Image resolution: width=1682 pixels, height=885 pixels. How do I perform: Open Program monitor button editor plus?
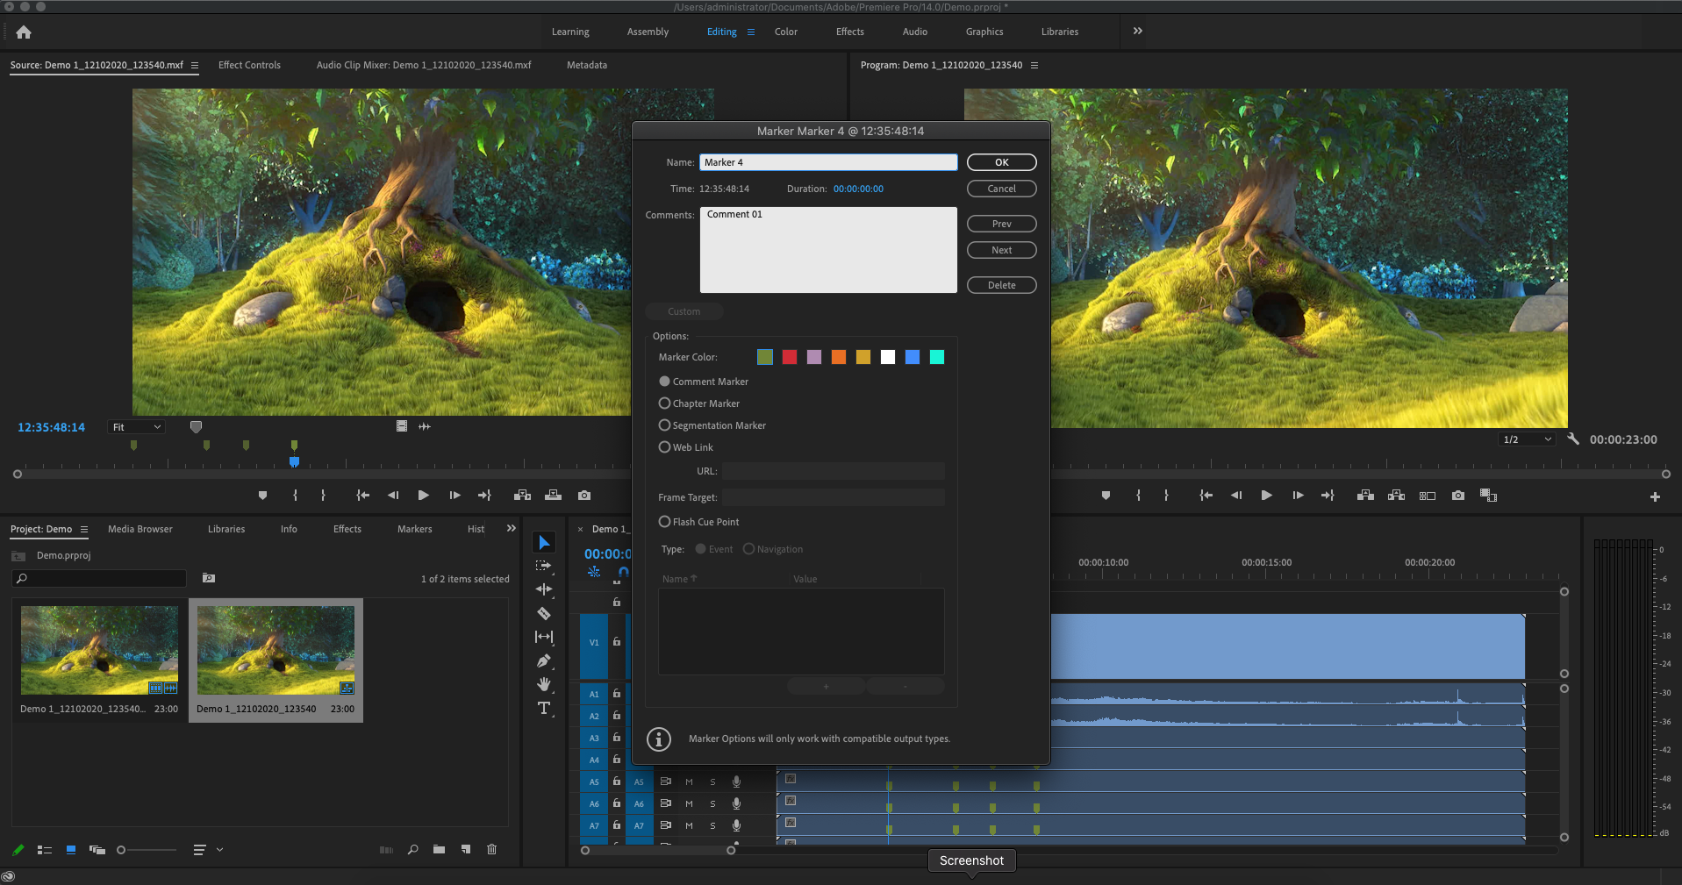pos(1655,496)
